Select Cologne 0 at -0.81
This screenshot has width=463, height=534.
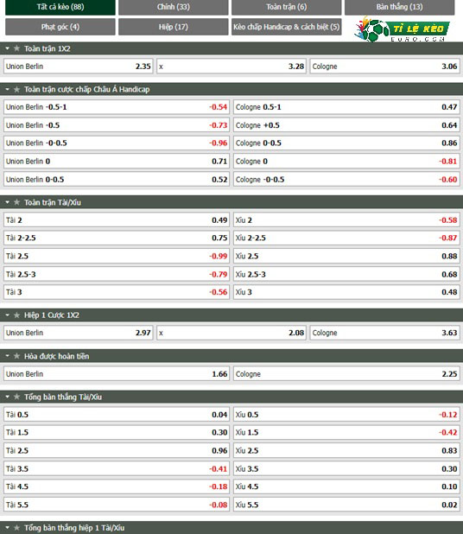point(346,162)
